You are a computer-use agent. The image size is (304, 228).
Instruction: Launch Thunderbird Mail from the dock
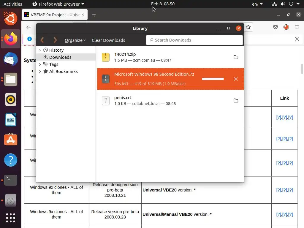click(11, 59)
